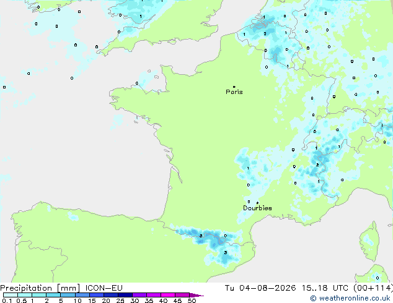This screenshot has width=393, height=303.
Task: Click the legend label '0.5'
Action: (x=22, y=301)
